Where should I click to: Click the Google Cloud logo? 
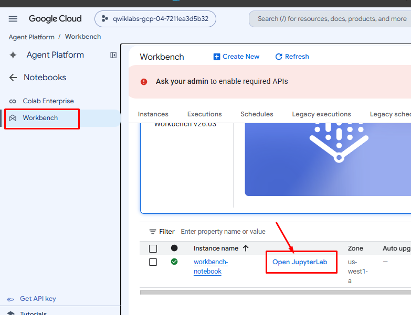point(55,19)
